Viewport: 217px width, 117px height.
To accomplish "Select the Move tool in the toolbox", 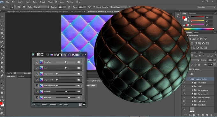I will (2, 16).
